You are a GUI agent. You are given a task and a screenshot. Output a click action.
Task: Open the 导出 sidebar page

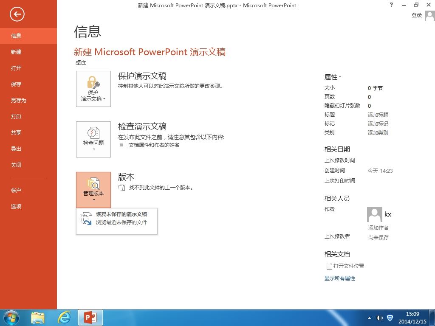tap(28, 149)
